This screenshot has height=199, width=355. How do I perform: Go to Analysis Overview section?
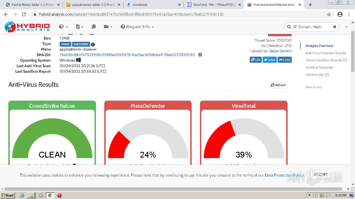[x=319, y=46]
